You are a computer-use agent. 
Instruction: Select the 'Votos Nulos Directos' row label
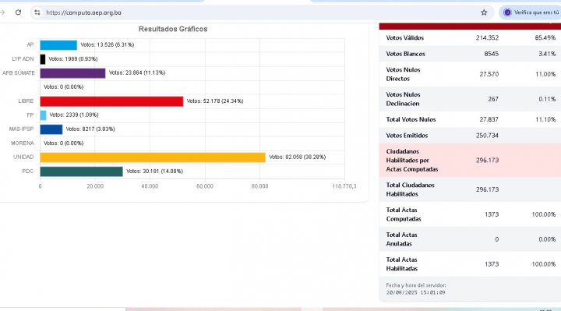(404, 75)
